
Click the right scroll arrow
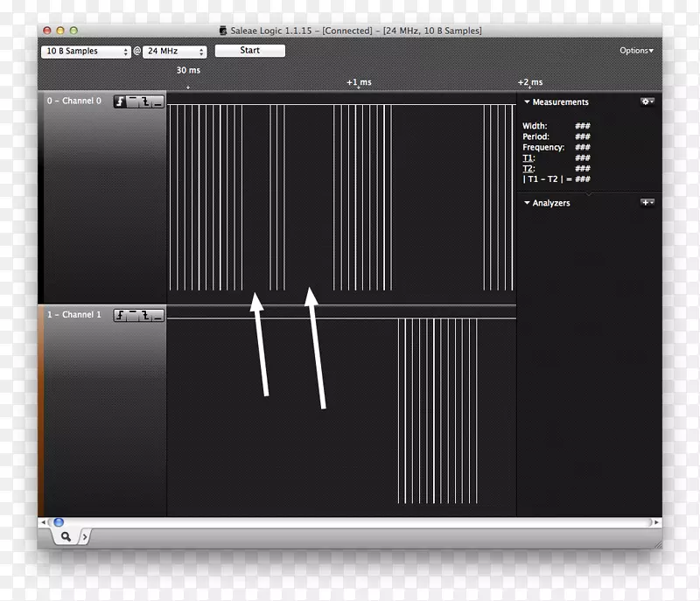(656, 522)
